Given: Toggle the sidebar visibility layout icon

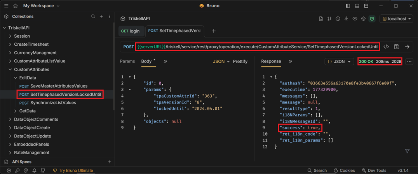Looking at the screenshot, I should 348,5.
